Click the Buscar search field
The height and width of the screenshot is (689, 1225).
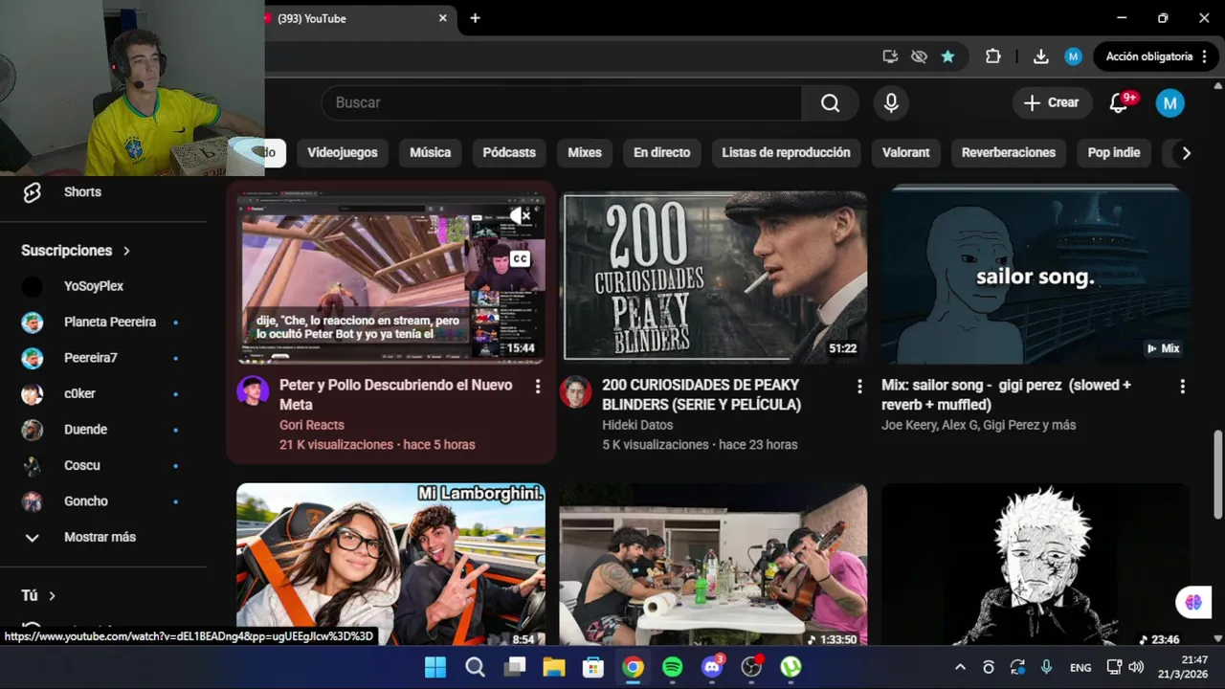562,102
